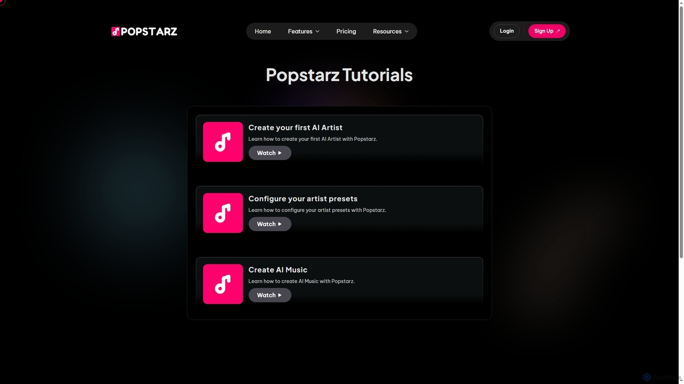Watch the Create your first AI Artist tutorial
This screenshot has height=384, width=684.
270,153
